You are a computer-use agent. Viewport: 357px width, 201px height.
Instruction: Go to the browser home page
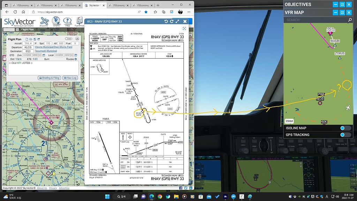[x=23, y=12]
